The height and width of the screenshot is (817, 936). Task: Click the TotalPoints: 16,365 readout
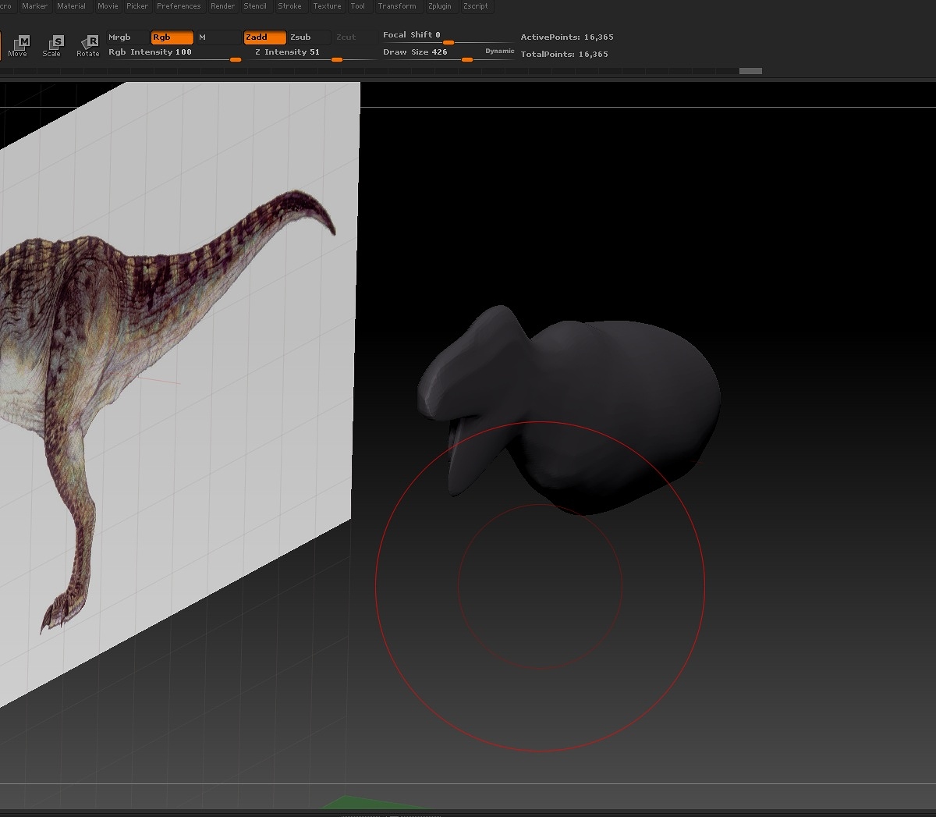pyautogui.click(x=565, y=55)
